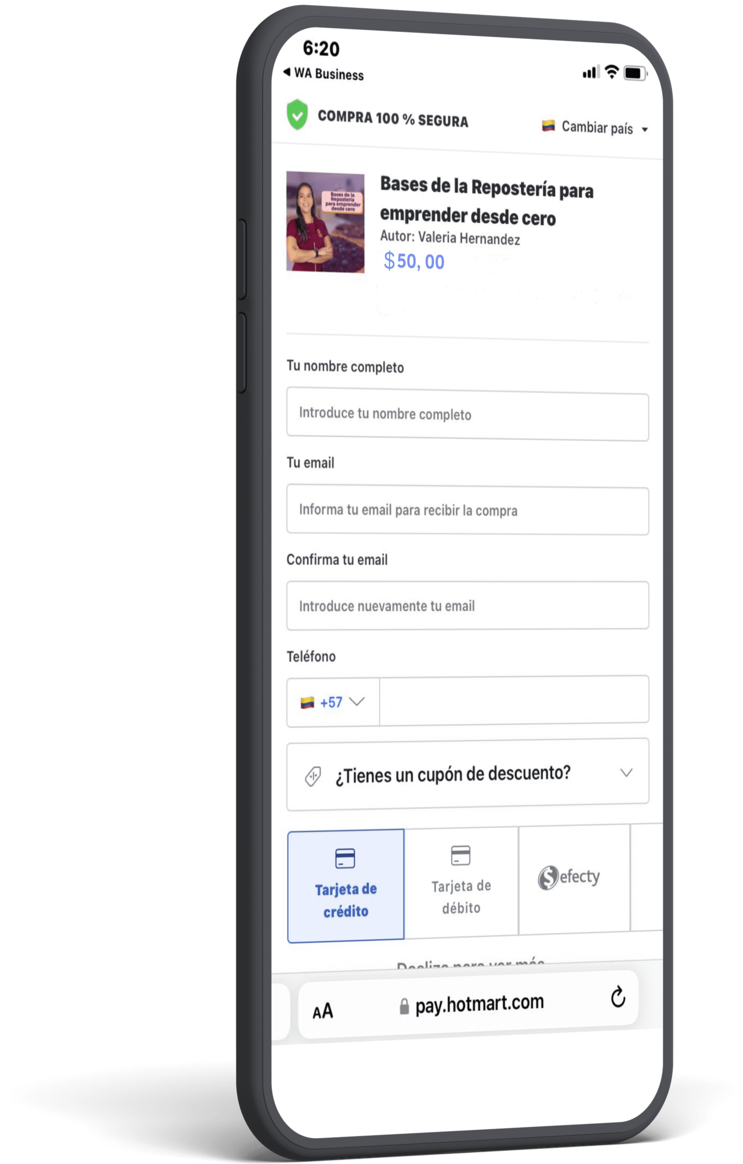Select the Confirma tu email field

tap(467, 606)
